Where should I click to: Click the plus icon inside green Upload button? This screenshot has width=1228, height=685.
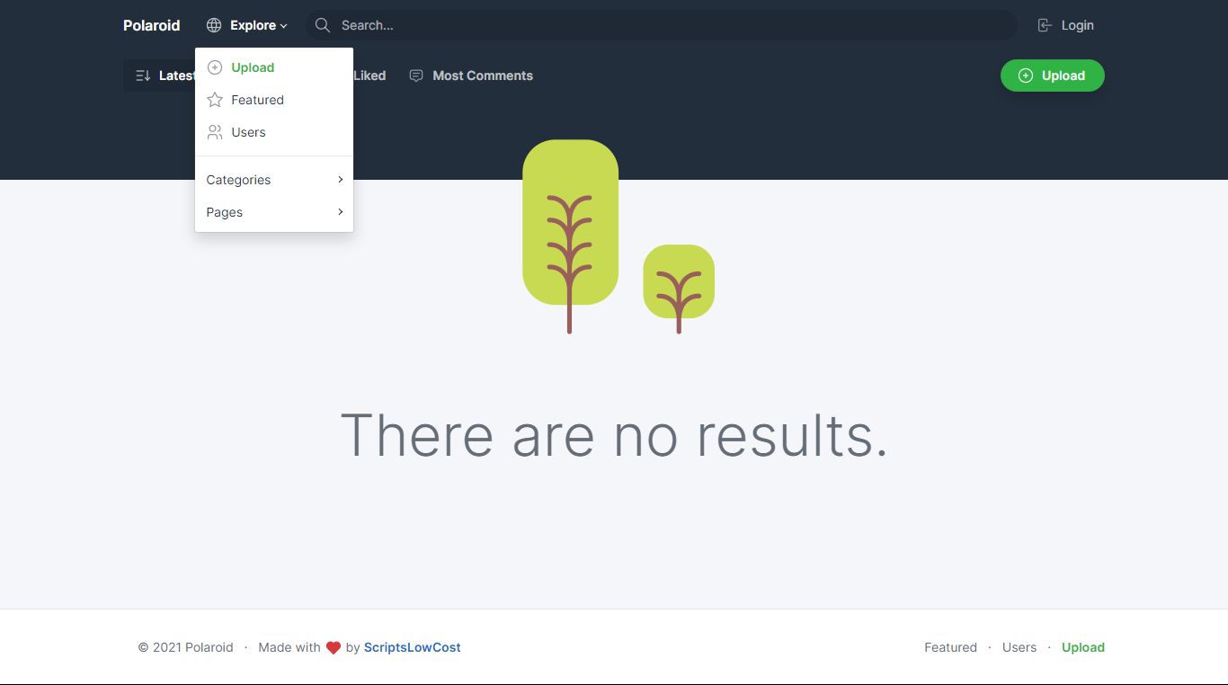[x=1026, y=76]
